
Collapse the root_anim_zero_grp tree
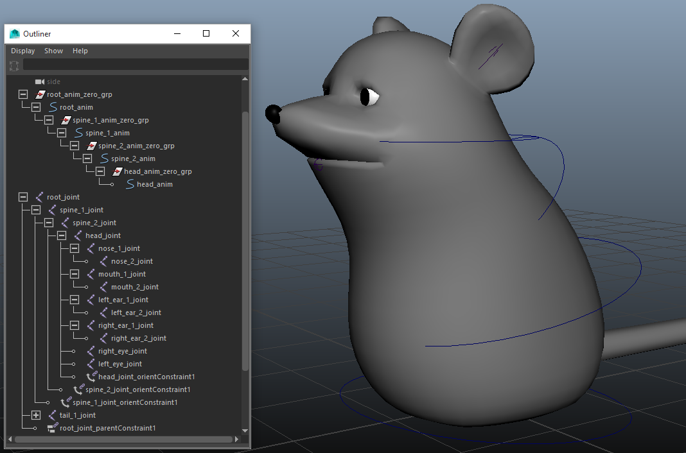[x=23, y=94]
